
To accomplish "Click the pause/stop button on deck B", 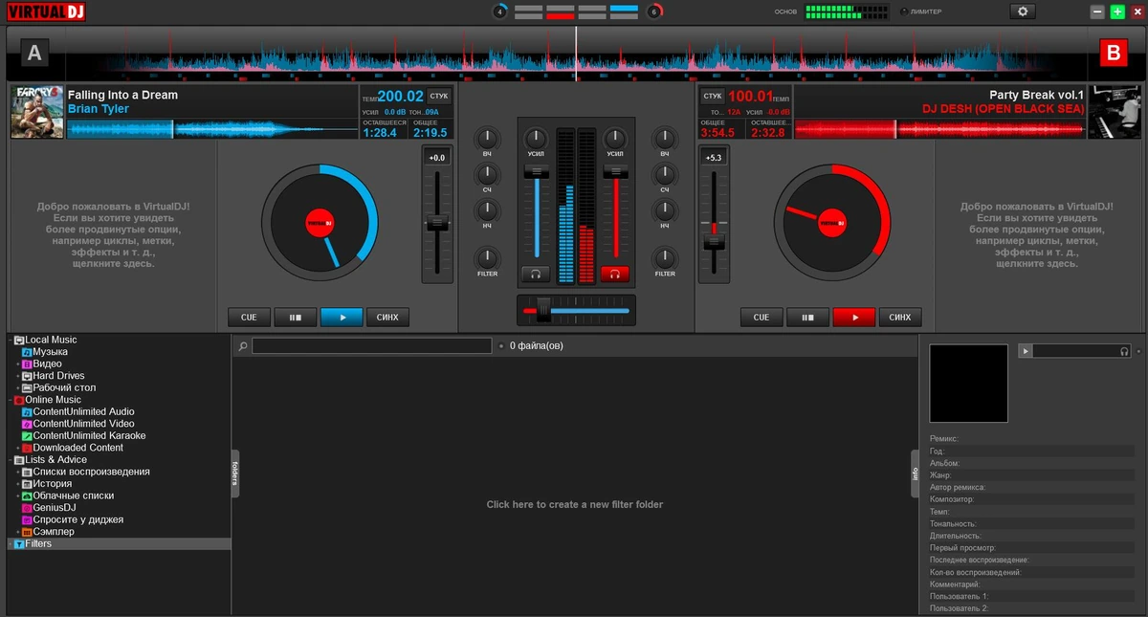I will point(808,317).
